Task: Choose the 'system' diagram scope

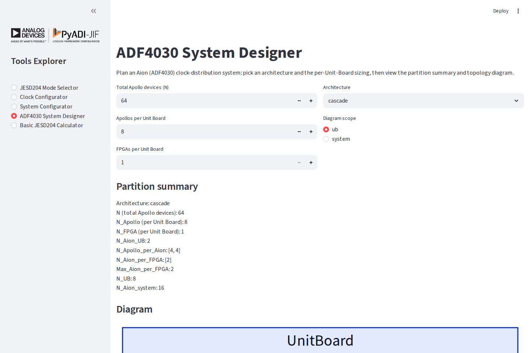Action: point(336,139)
